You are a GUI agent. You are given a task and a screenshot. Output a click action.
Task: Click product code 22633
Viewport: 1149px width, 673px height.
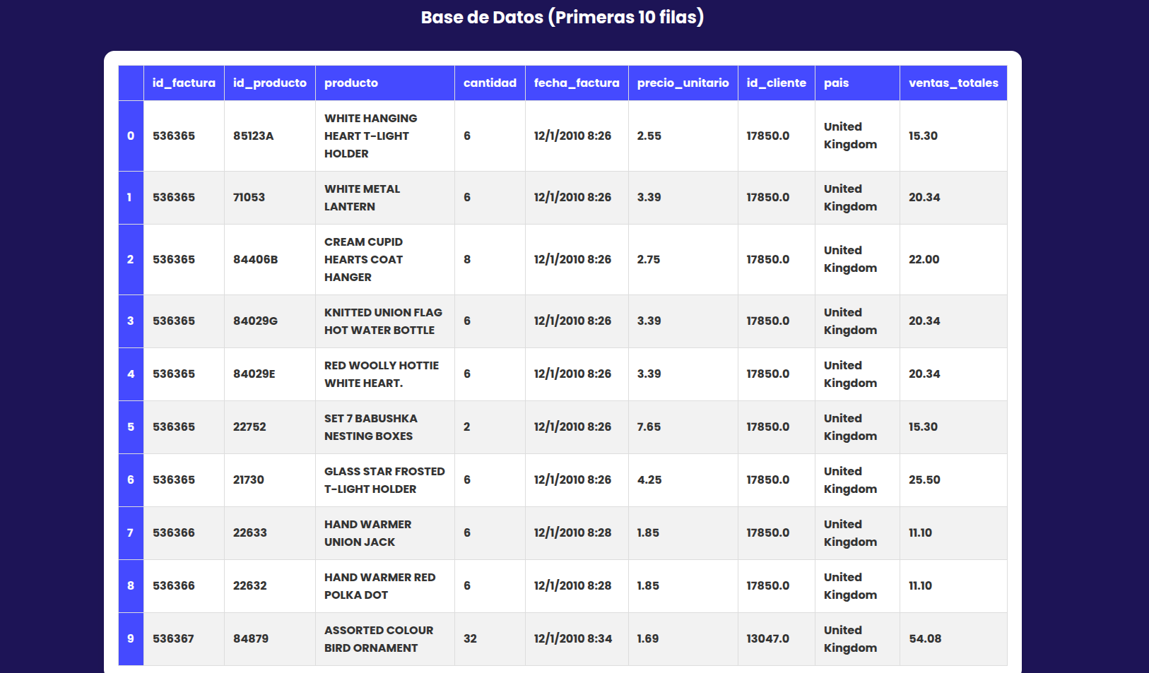pyautogui.click(x=250, y=533)
